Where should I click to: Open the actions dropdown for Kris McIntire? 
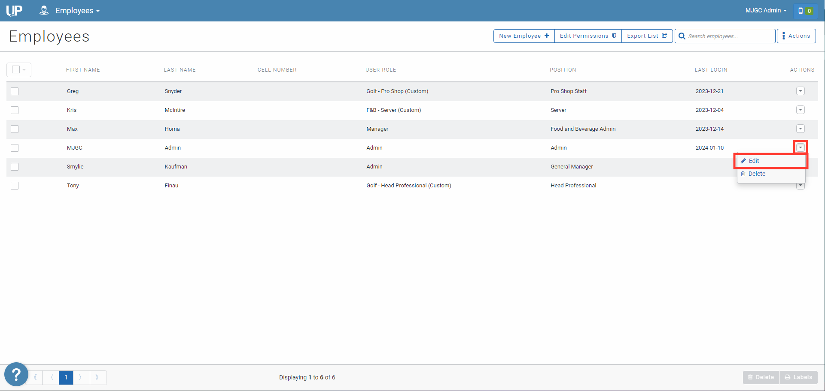[x=800, y=110]
